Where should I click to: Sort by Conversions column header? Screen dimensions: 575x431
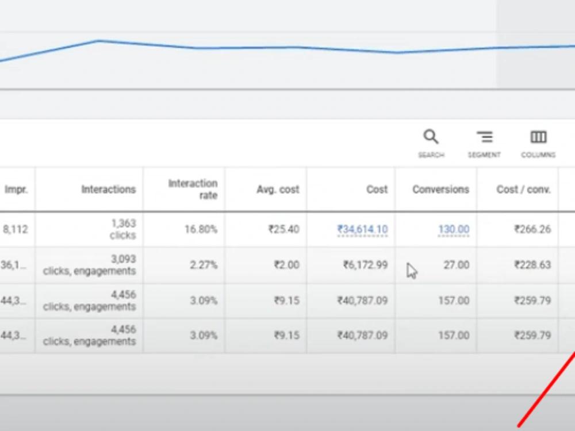441,190
